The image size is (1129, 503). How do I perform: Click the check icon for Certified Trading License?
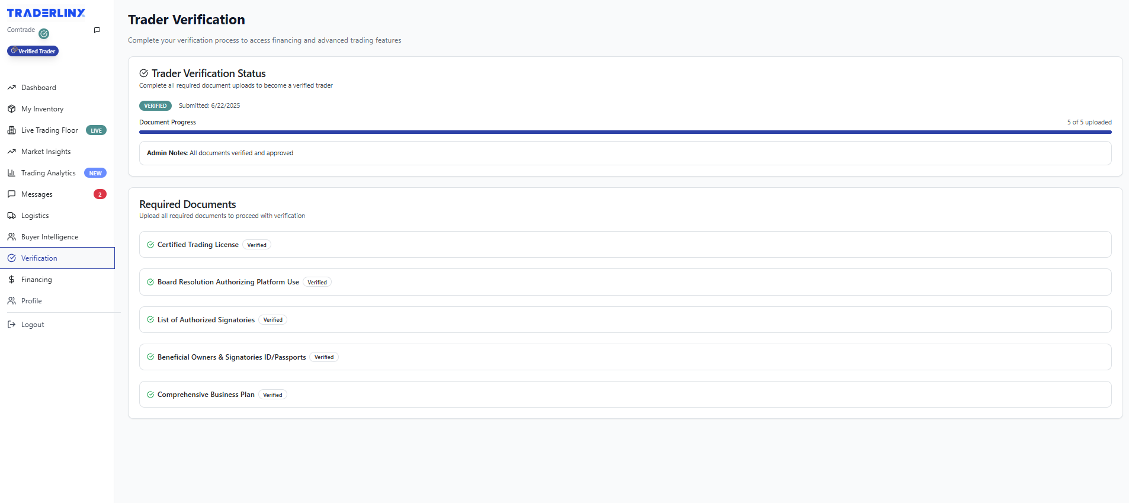click(x=150, y=245)
